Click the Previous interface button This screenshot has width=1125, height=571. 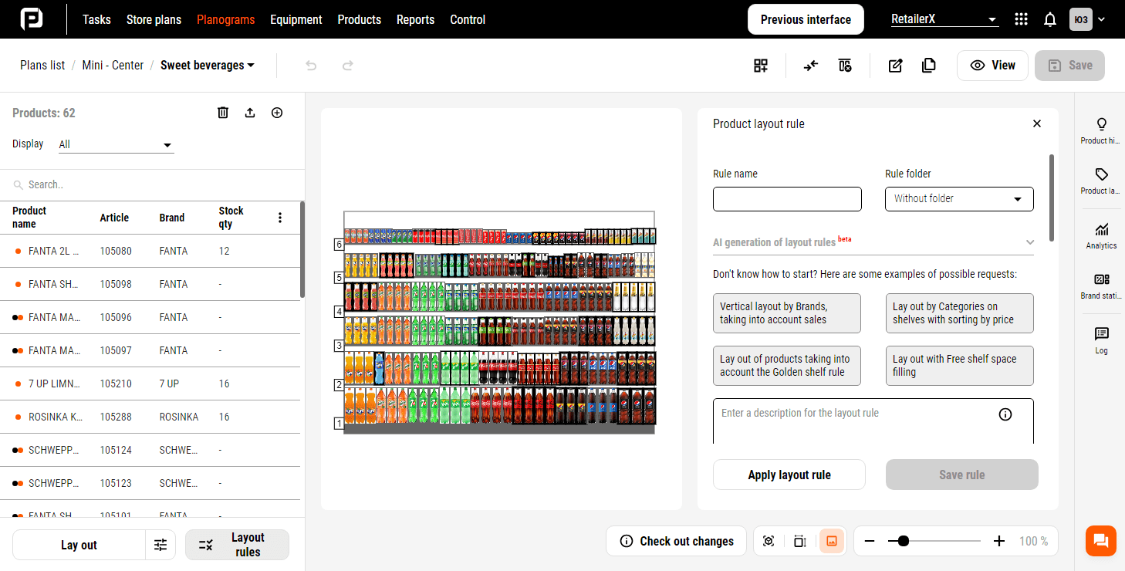(x=806, y=19)
